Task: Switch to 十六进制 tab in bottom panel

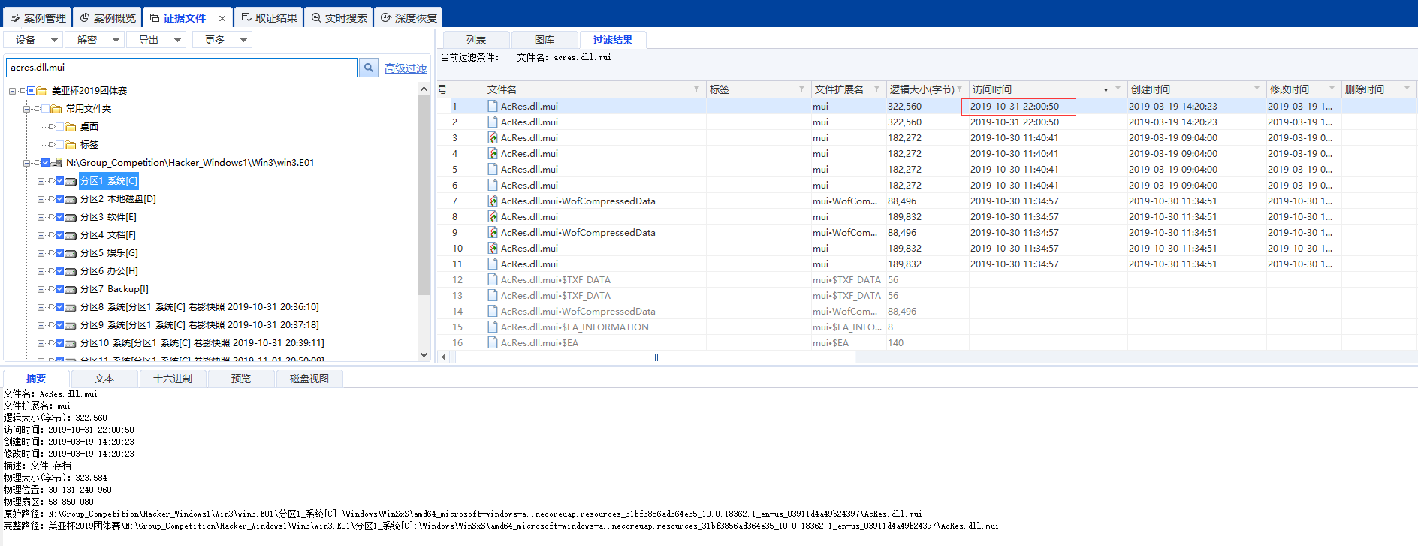Action: (x=173, y=379)
